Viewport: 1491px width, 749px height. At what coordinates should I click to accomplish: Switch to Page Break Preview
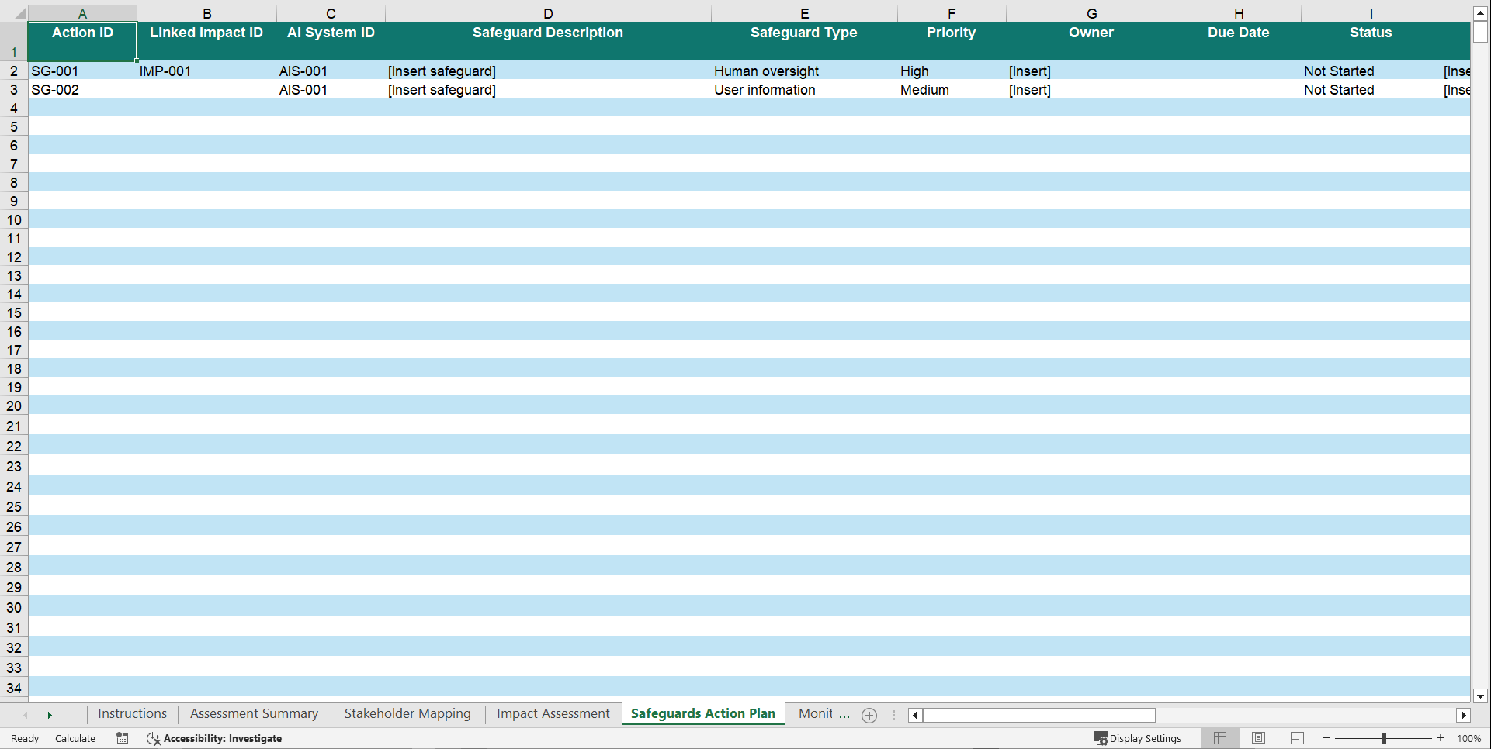pos(1297,738)
